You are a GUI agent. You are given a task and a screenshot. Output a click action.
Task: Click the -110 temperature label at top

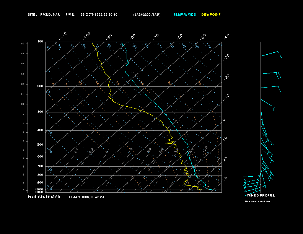[x=63, y=36]
